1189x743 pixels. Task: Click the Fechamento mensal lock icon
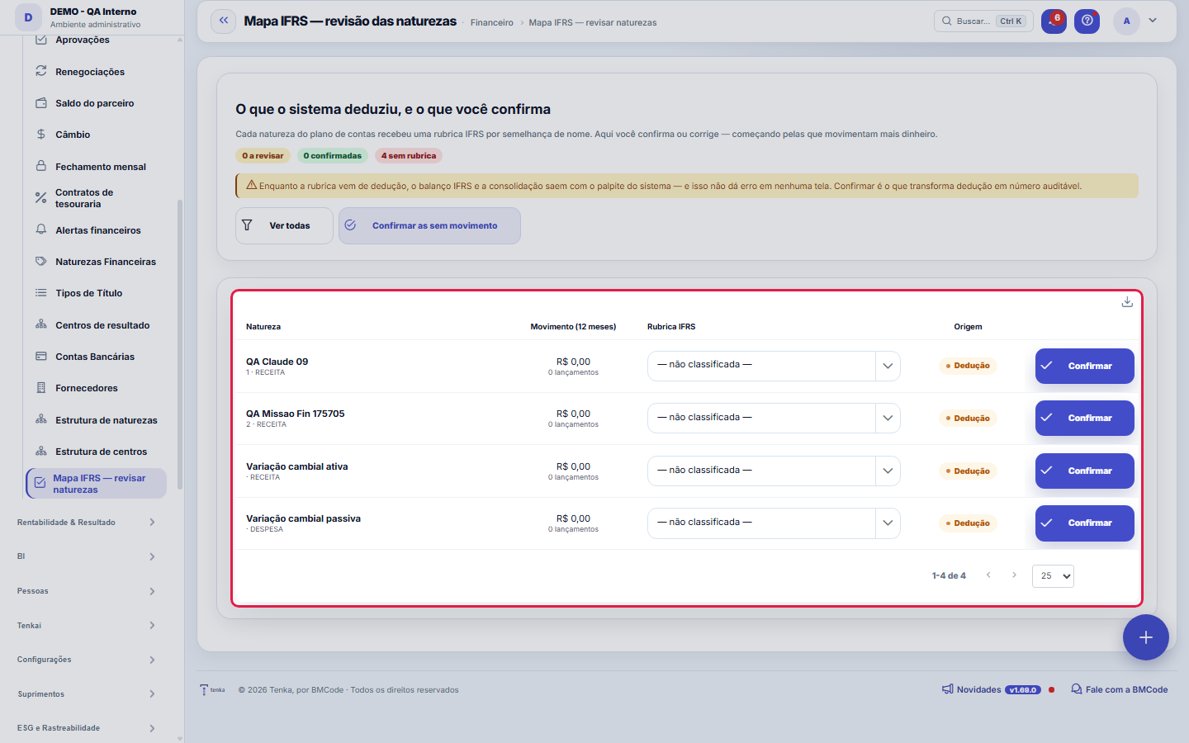point(41,166)
